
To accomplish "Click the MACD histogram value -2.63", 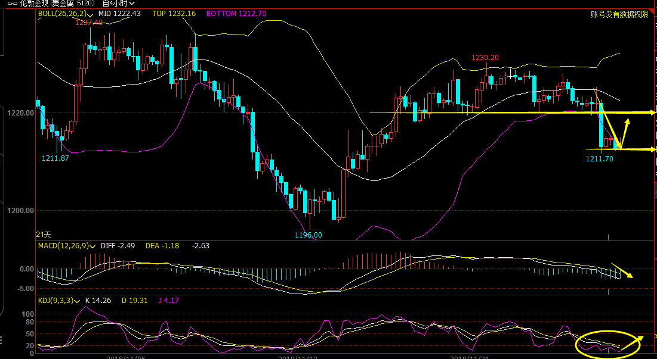I will tap(201, 246).
